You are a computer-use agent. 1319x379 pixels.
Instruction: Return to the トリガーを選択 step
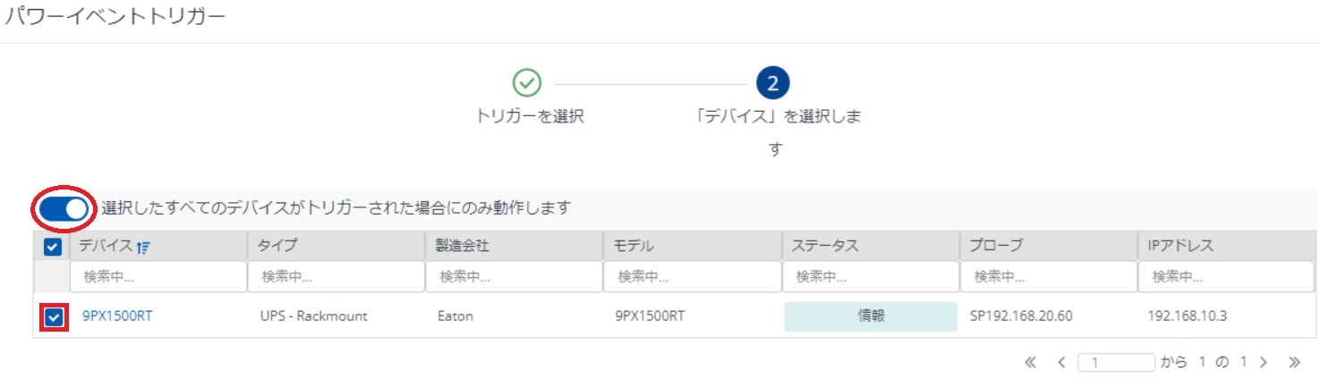tap(531, 116)
